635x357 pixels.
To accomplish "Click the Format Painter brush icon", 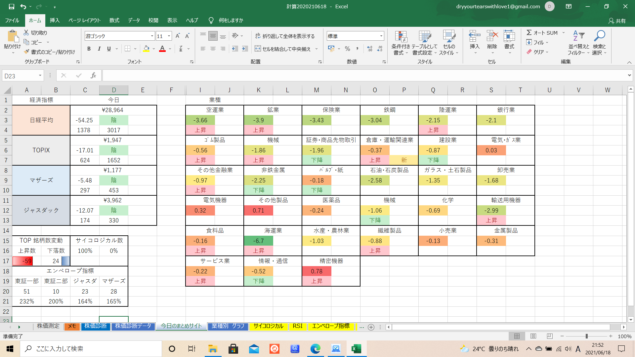I will [x=27, y=52].
